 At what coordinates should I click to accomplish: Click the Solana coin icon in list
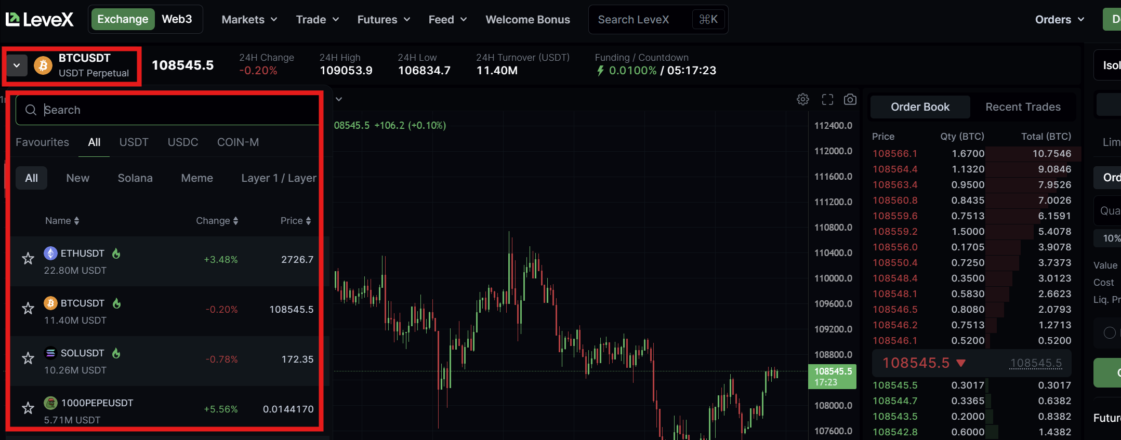50,353
